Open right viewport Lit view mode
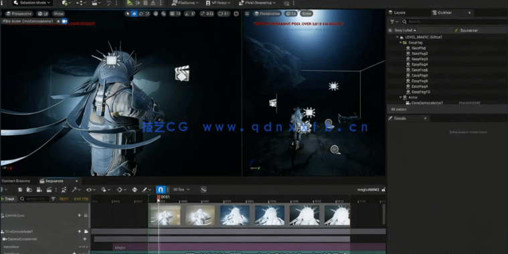The image size is (508, 254). pos(290,13)
